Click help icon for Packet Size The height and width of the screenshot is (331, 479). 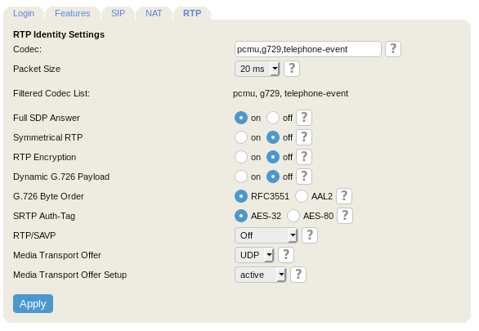pos(292,69)
